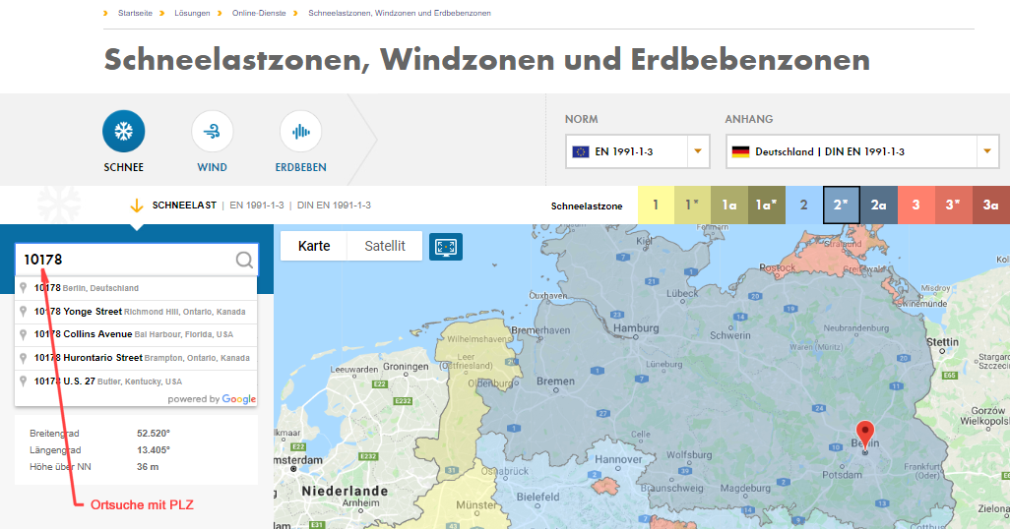Click the search magnifier icon
The image size is (1010, 529).
click(244, 260)
